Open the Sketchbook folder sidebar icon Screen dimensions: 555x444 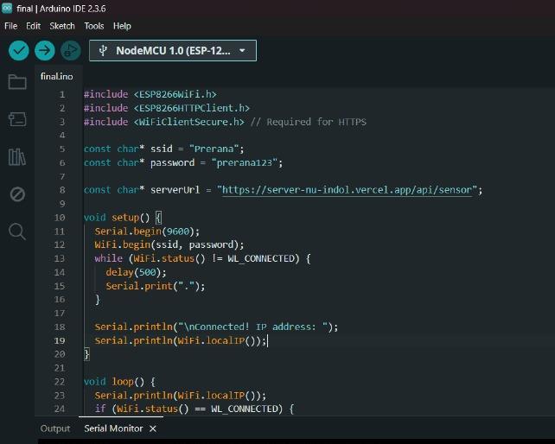coord(17,82)
